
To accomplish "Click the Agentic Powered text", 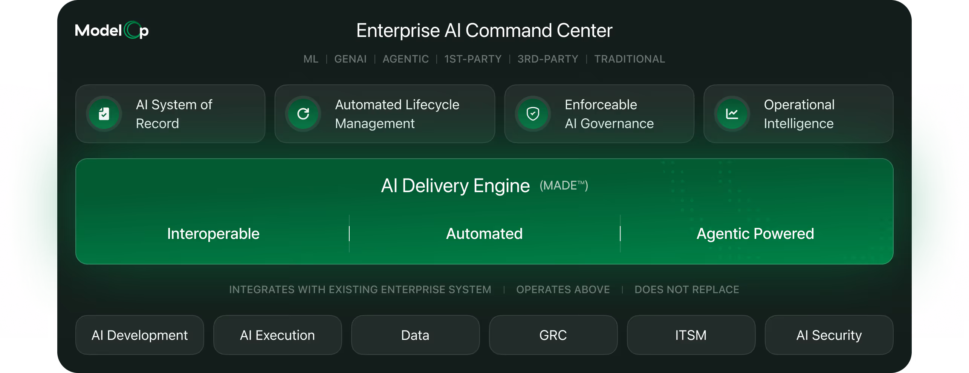I will 755,234.
